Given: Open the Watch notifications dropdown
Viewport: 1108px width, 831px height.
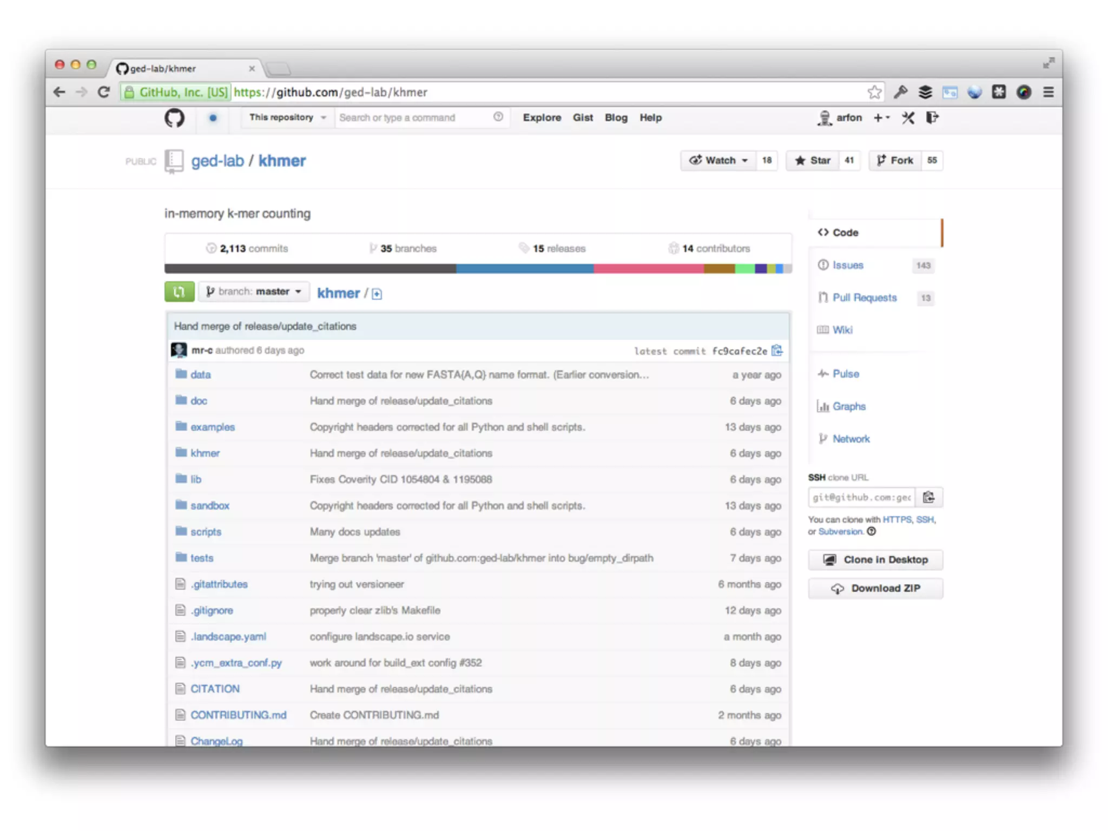Looking at the screenshot, I should click(x=718, y=161).
